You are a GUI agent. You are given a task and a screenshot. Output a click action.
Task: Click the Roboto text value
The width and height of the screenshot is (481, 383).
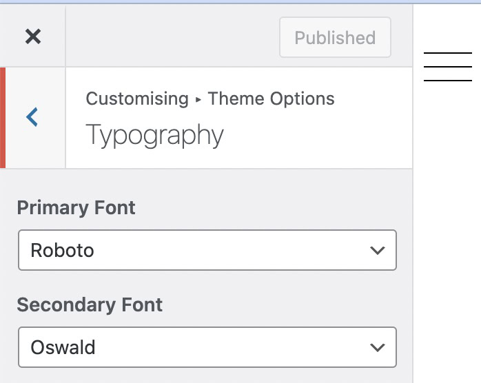click(62, 250)
